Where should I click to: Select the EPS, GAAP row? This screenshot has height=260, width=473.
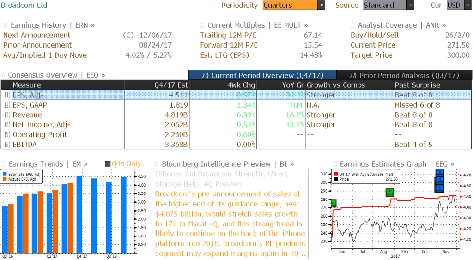(236, 105)
